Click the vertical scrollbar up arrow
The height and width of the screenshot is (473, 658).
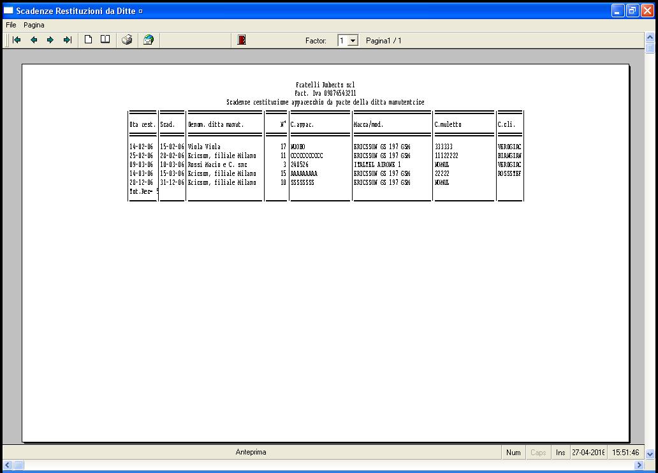[650, 38]
